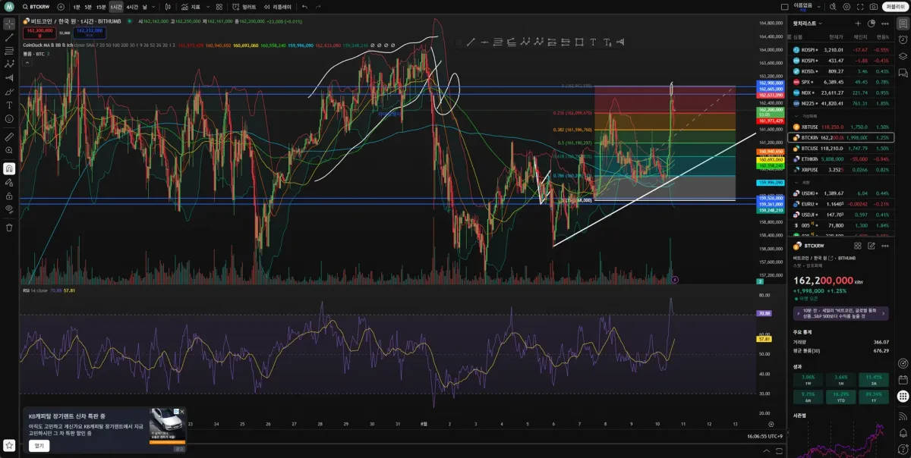
Task: Toggle fullscreen mode icon
Action: pyautogui.click(x=860, y=7)
